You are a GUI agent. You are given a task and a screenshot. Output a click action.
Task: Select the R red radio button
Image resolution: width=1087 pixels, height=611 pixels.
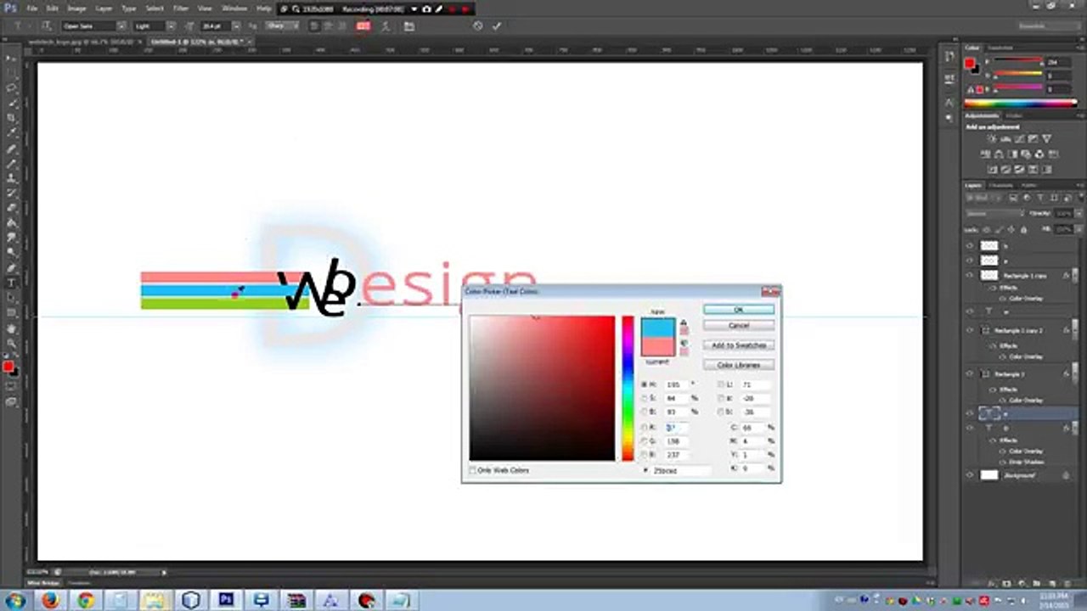644,428
